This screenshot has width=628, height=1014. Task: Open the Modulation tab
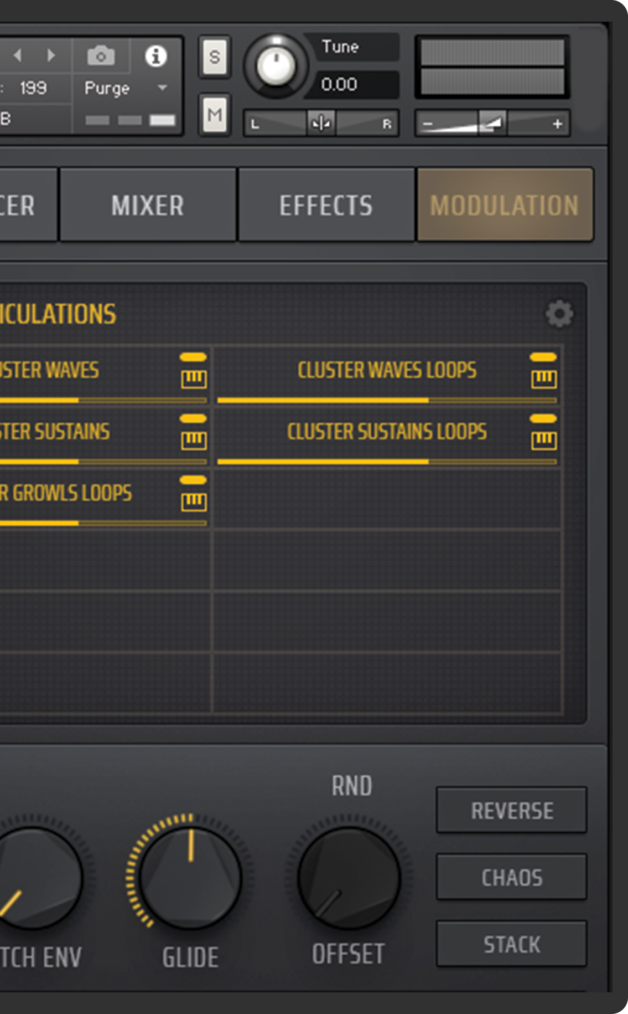pyautogui.click(x=505, y=206)
